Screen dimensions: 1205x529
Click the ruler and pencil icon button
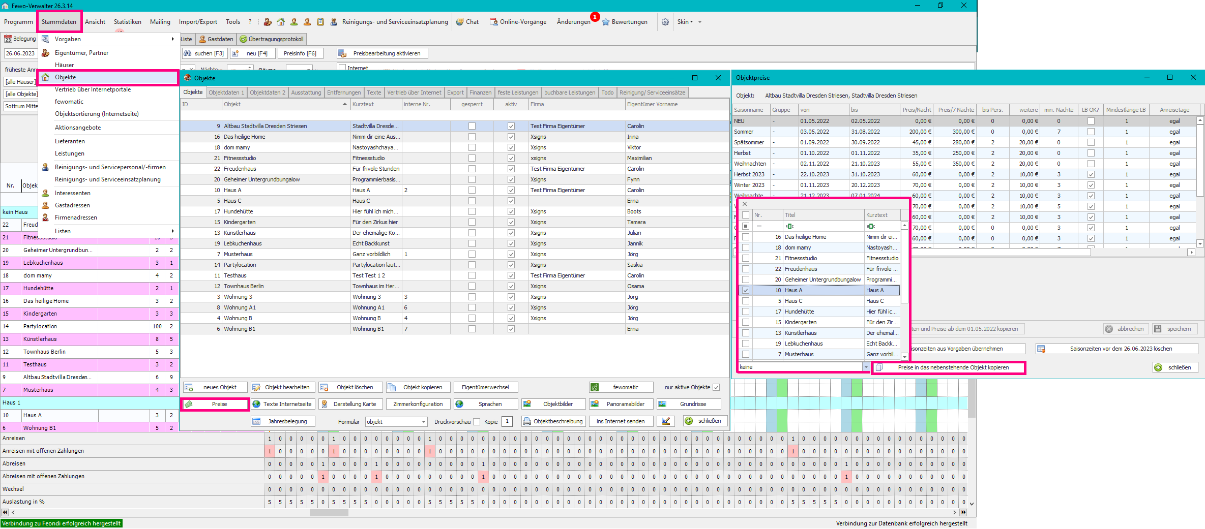pyautogui.click(x=665, y=421)
